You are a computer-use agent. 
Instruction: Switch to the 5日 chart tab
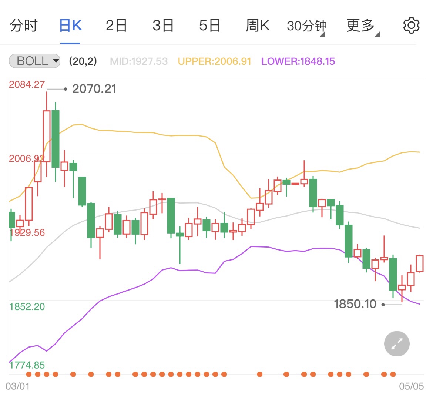click(x=209, y=25)
